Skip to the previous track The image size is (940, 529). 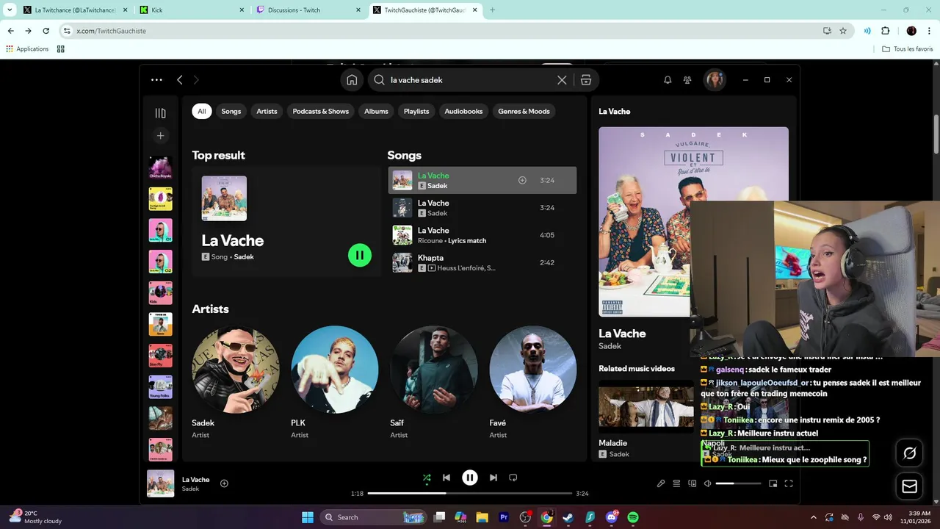point(446,478)
